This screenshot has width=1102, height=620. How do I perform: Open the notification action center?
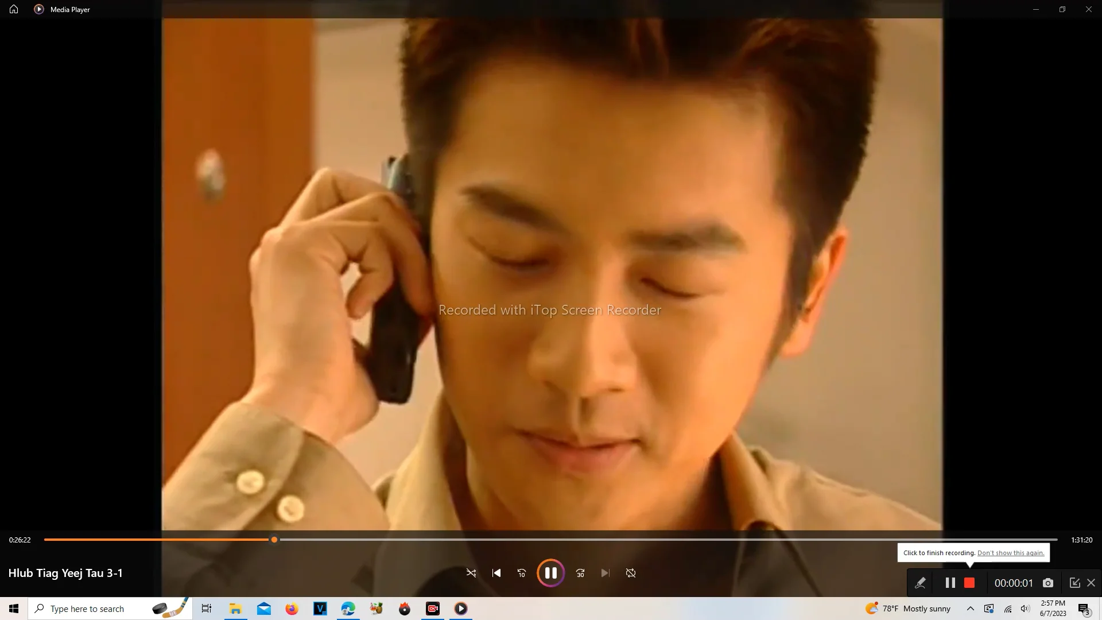pos(1084,609)
